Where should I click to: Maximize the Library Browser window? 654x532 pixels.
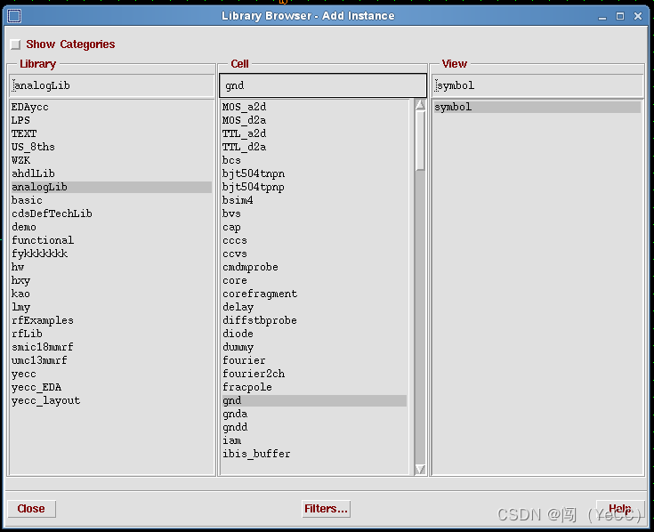coord(620,16)
